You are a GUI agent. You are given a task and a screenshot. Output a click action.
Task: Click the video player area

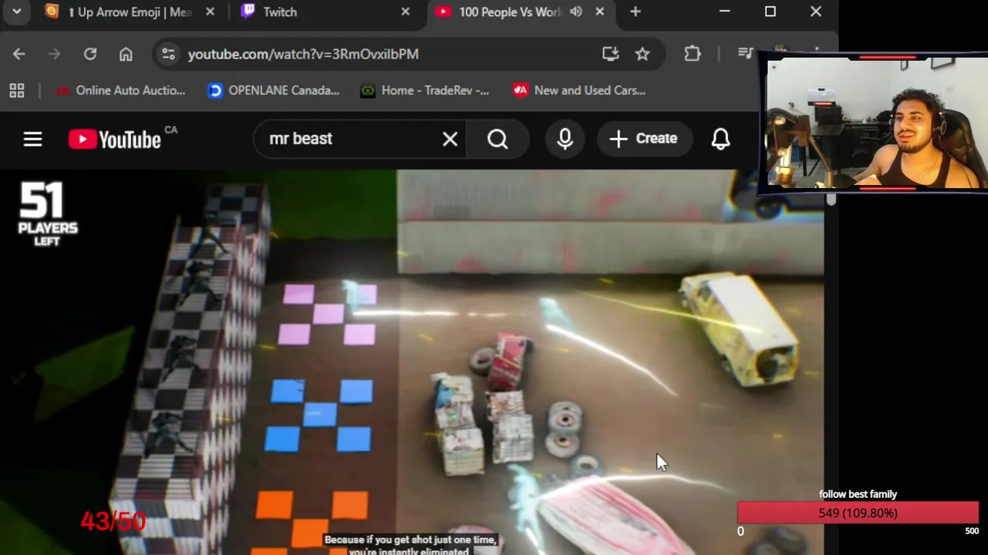[411, 362]
